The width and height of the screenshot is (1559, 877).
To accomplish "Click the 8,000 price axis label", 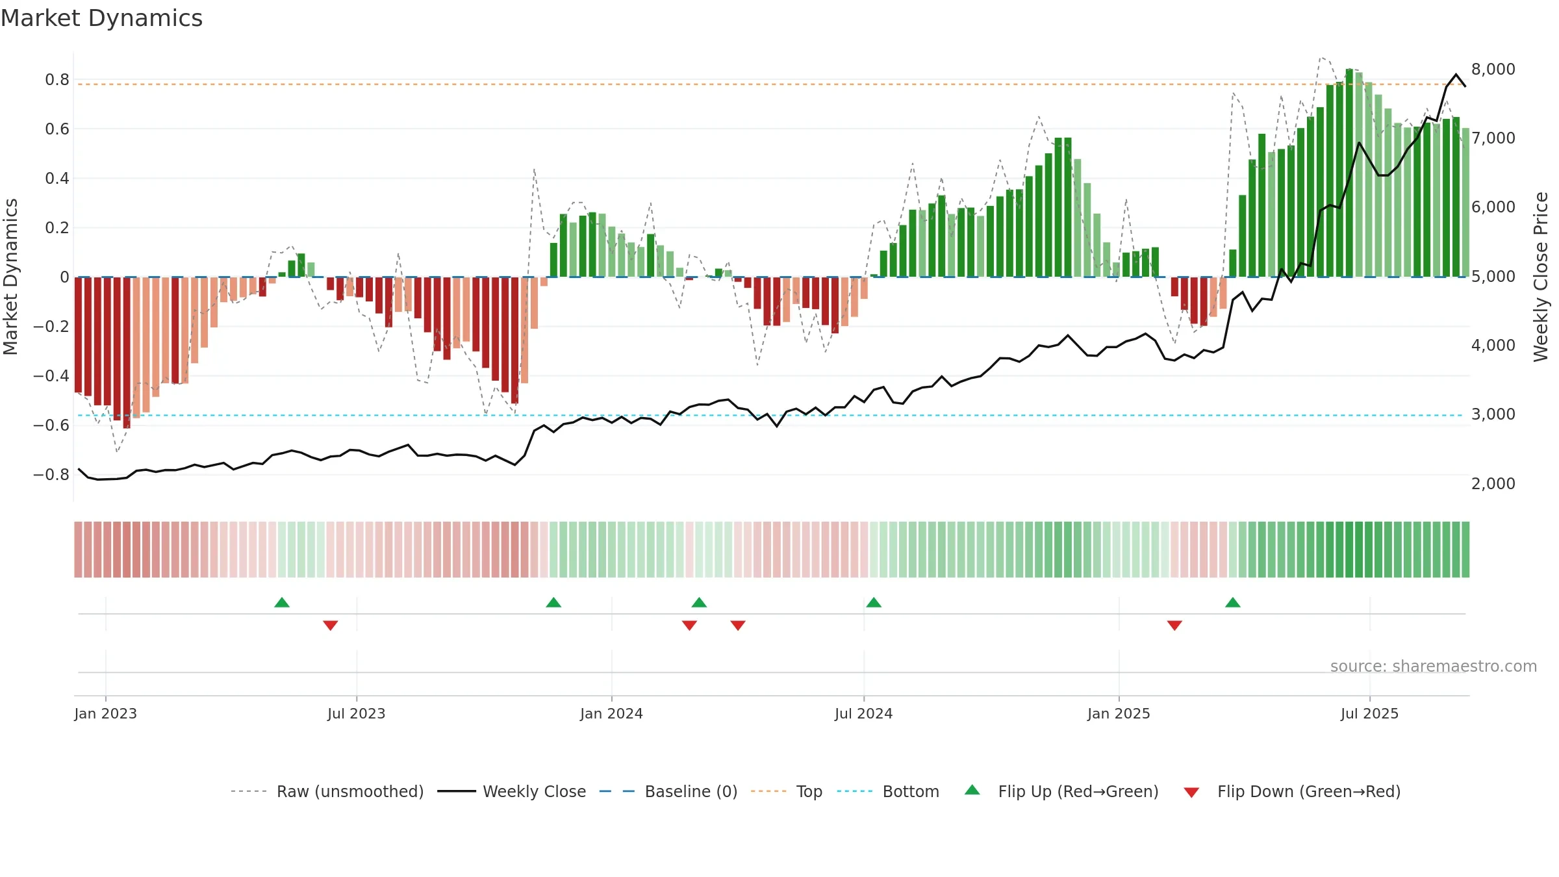I will pos(1493,69).
